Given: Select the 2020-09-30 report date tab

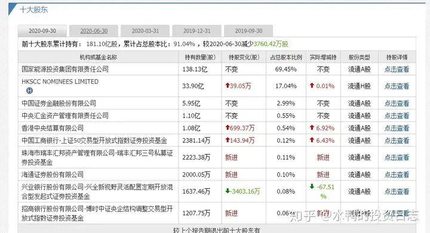Looking at the screenshot, I should tap(42, 31).
